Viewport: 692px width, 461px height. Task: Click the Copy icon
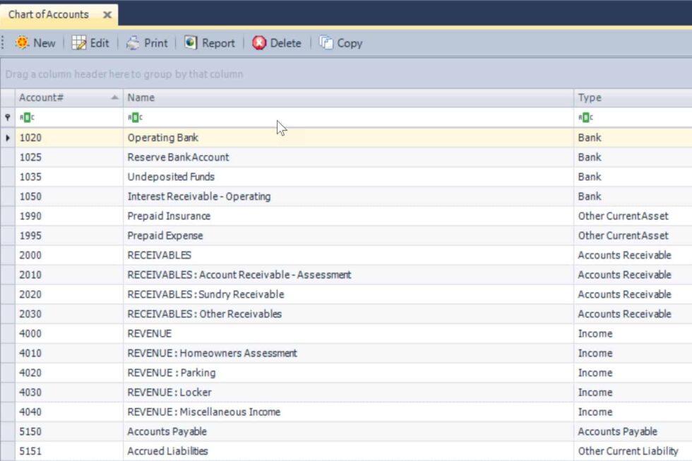[325, 42]
